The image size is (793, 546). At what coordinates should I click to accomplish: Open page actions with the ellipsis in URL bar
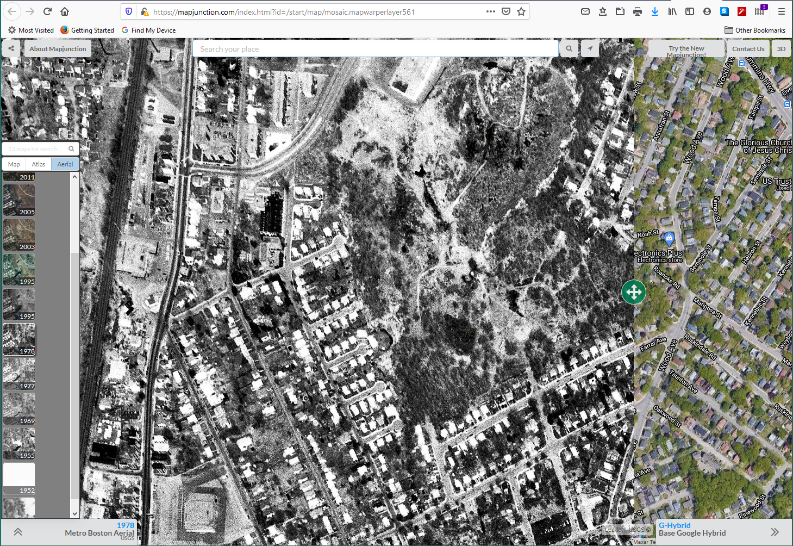click(x=490, y=12)
